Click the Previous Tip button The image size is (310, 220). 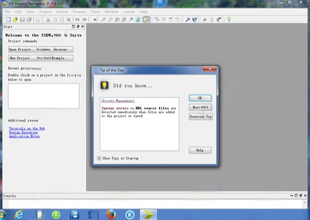click(200, 116)
